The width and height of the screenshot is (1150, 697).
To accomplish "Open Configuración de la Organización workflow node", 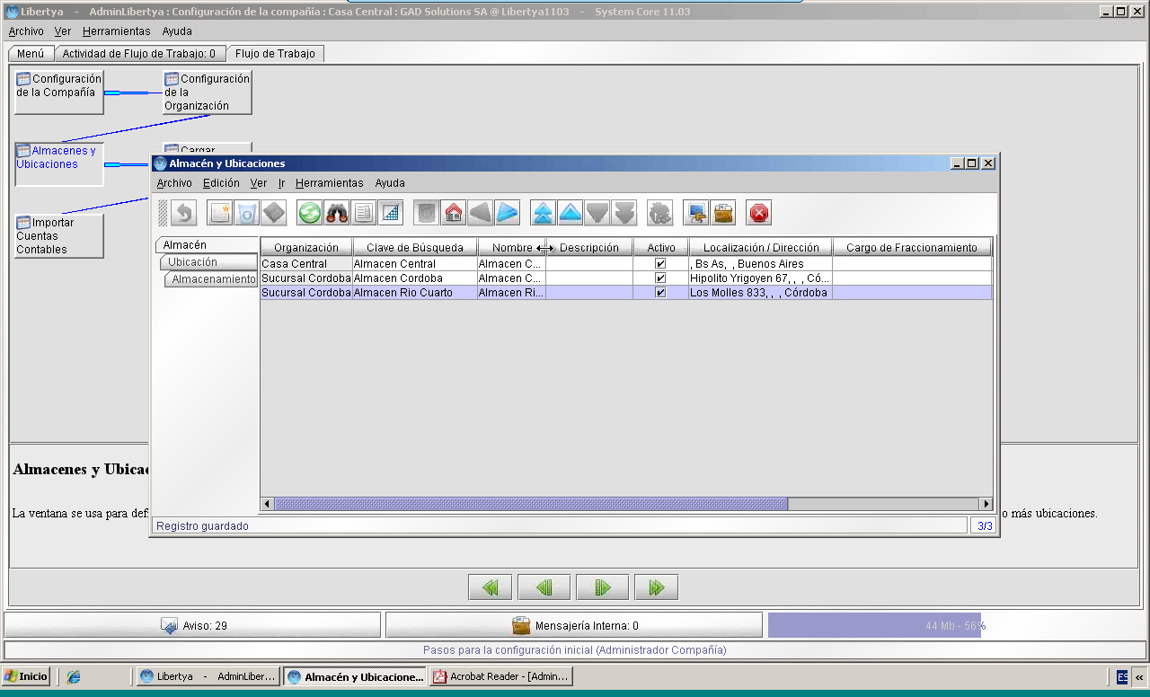I will (208, 92).
